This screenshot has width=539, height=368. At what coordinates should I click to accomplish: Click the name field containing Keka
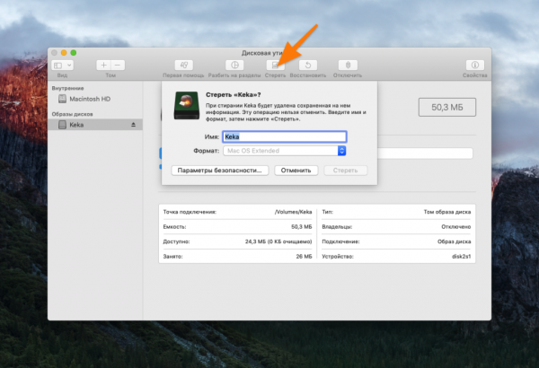tap(284, 136)
